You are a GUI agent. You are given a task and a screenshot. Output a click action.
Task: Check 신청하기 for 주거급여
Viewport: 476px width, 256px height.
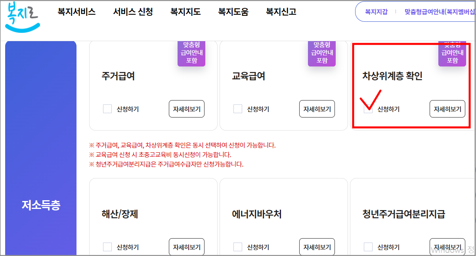[x=107, y=109]
